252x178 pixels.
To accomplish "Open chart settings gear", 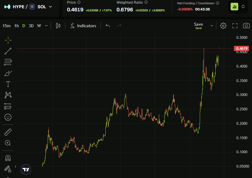I will [223, 26].
